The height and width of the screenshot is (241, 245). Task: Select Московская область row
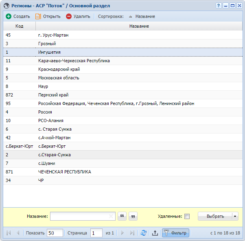pos(123,78)
